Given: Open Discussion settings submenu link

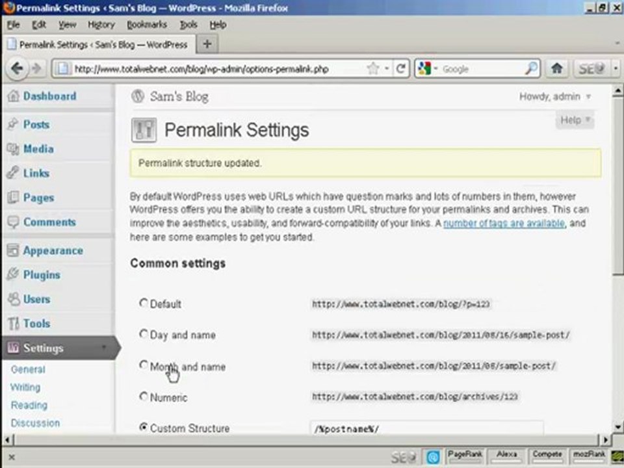Looking at the screenshot, I should pos(35,422).
